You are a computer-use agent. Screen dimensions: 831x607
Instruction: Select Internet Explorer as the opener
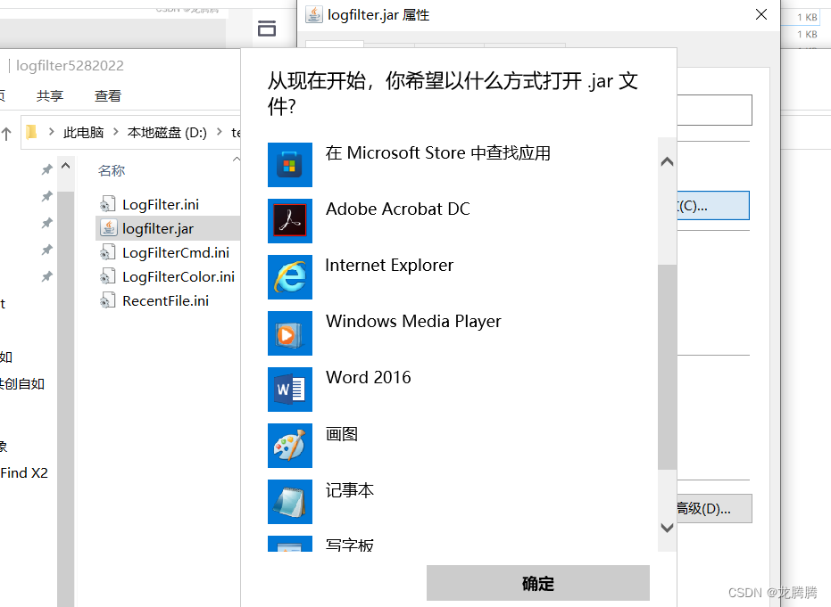tap(290, 277)
